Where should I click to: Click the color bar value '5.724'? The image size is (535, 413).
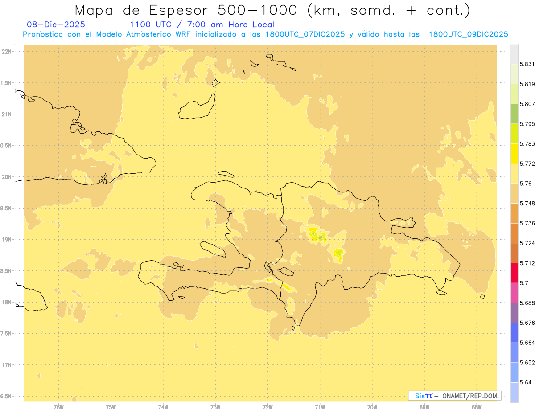tap(527, 243)
